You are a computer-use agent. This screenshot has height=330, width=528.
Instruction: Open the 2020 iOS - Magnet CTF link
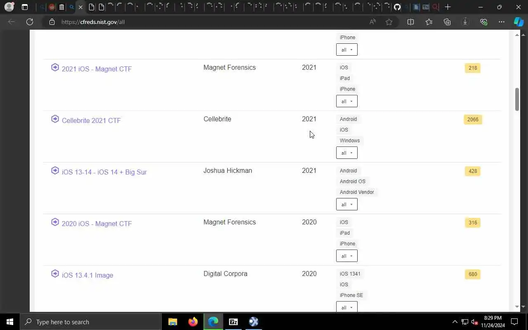(x=97, y=224)
